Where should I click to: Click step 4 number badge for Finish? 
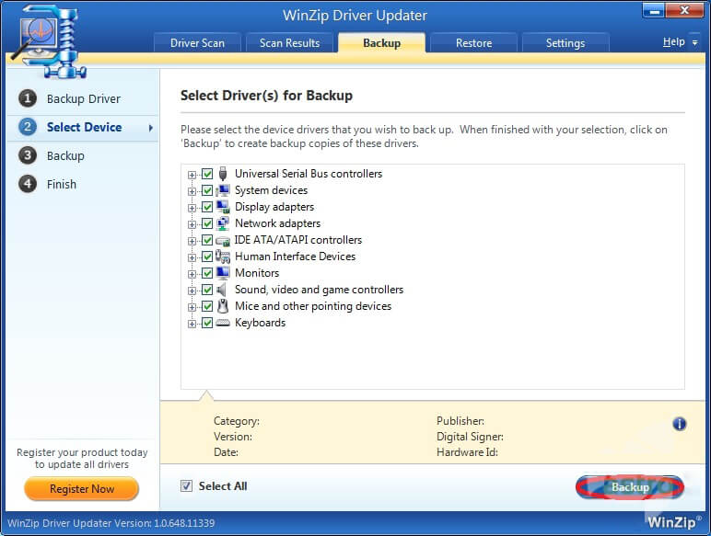28,184
